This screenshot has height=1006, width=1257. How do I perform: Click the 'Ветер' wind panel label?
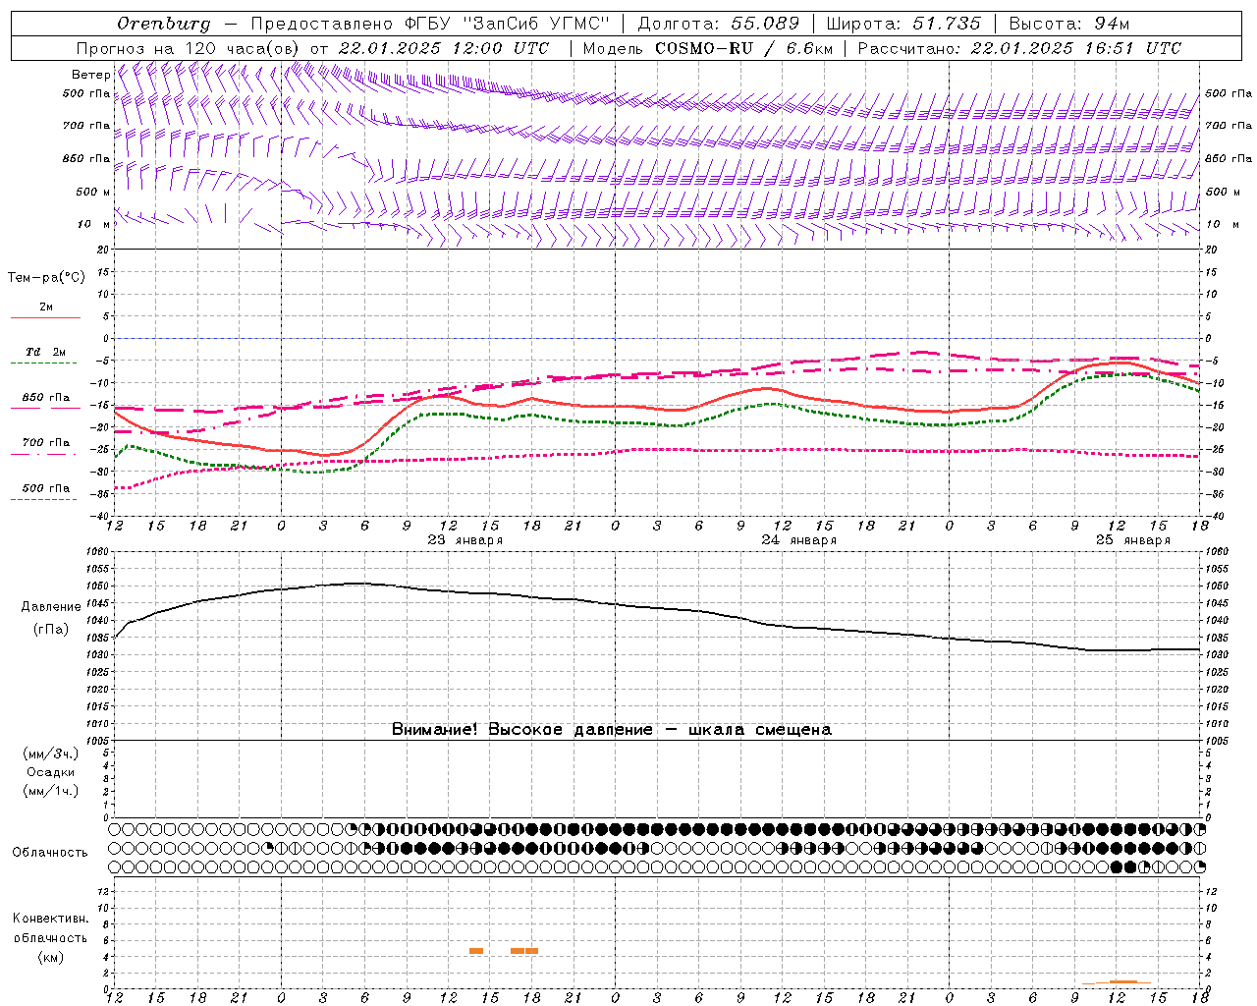point(90,75)
